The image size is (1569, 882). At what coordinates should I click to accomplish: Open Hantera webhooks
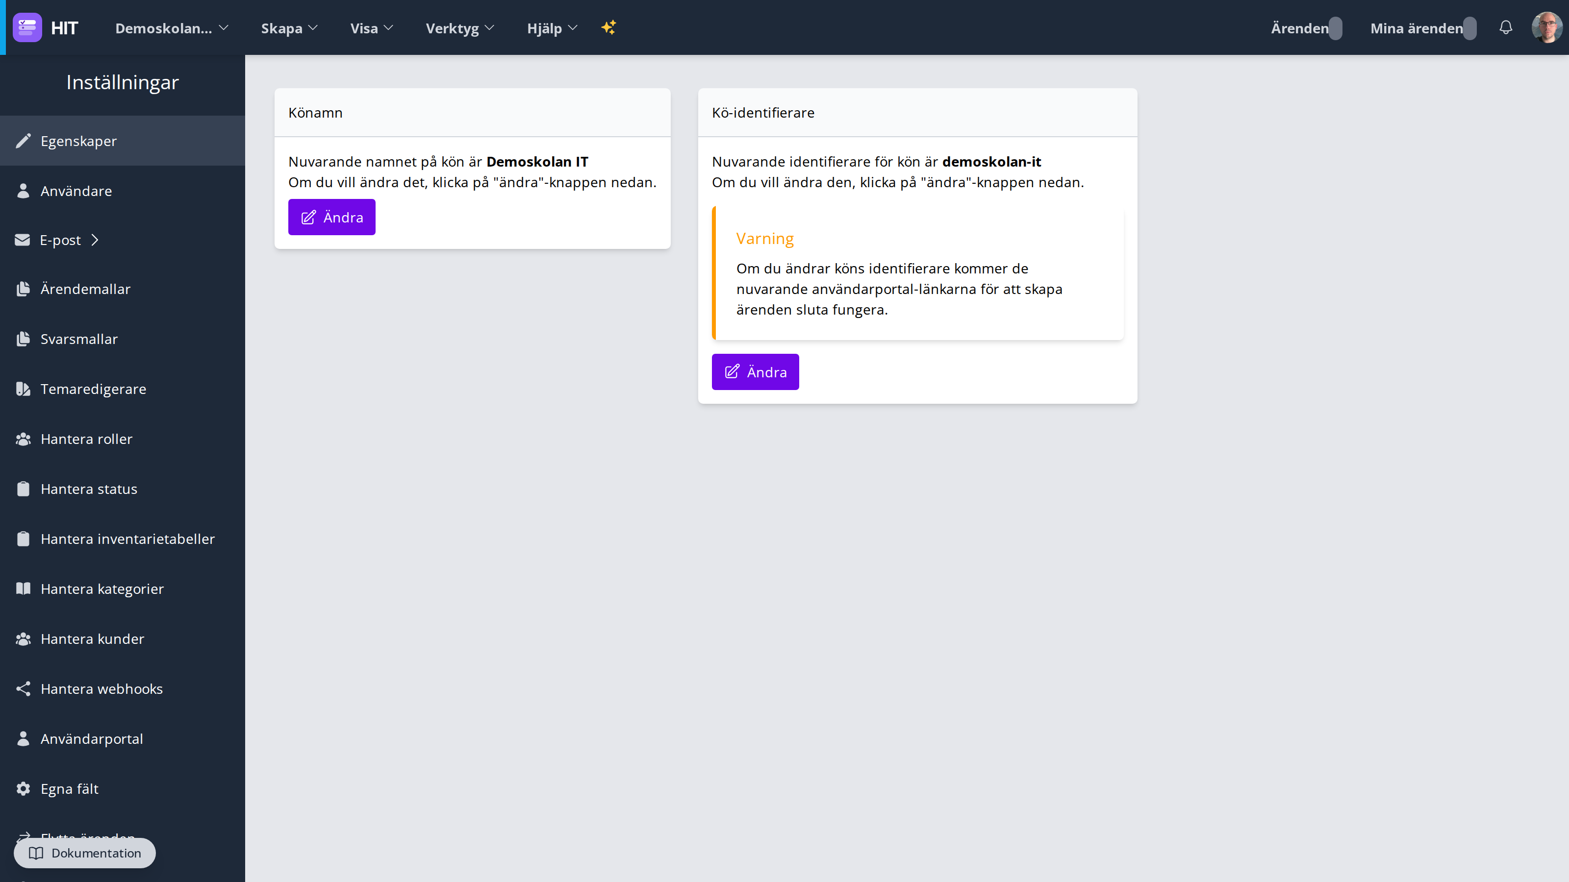pos(123,688)
